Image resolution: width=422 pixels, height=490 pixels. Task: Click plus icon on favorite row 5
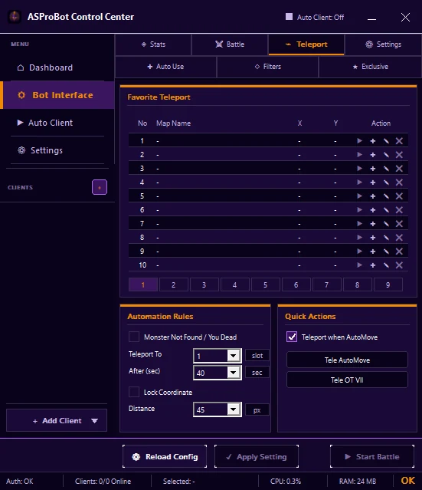[x=373, y=196]
